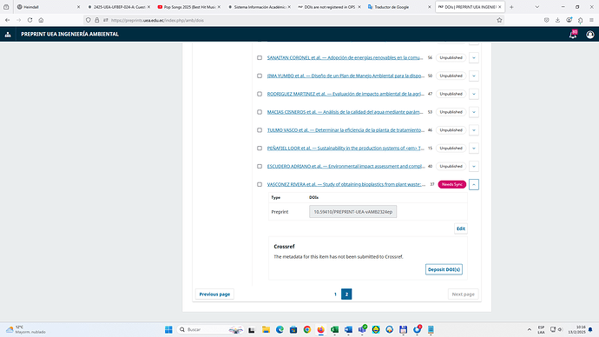The height and width of the screenshot is (337, 599).
Task: Open Firefox downloads icon
Action: coord(557,20)
